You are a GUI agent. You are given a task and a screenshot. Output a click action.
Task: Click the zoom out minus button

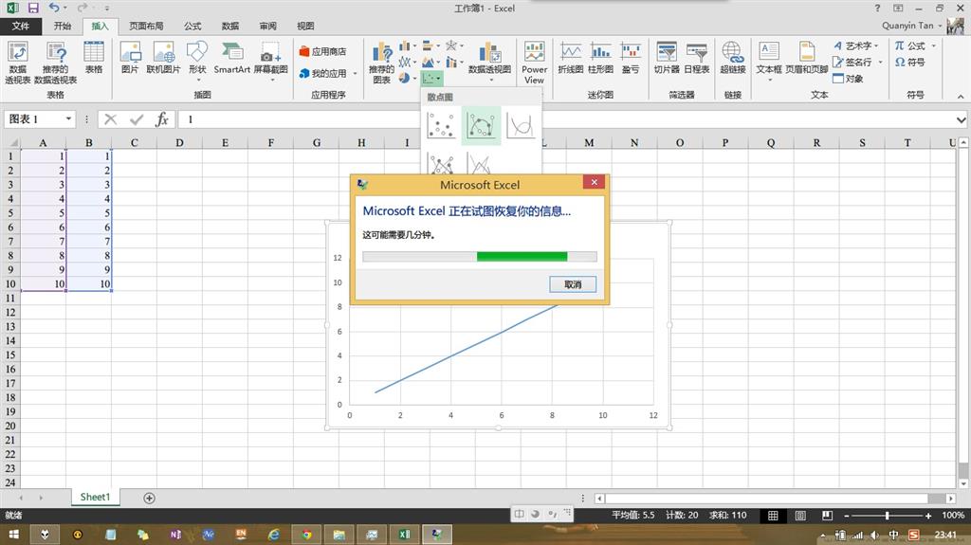click(x=847, y=516)
